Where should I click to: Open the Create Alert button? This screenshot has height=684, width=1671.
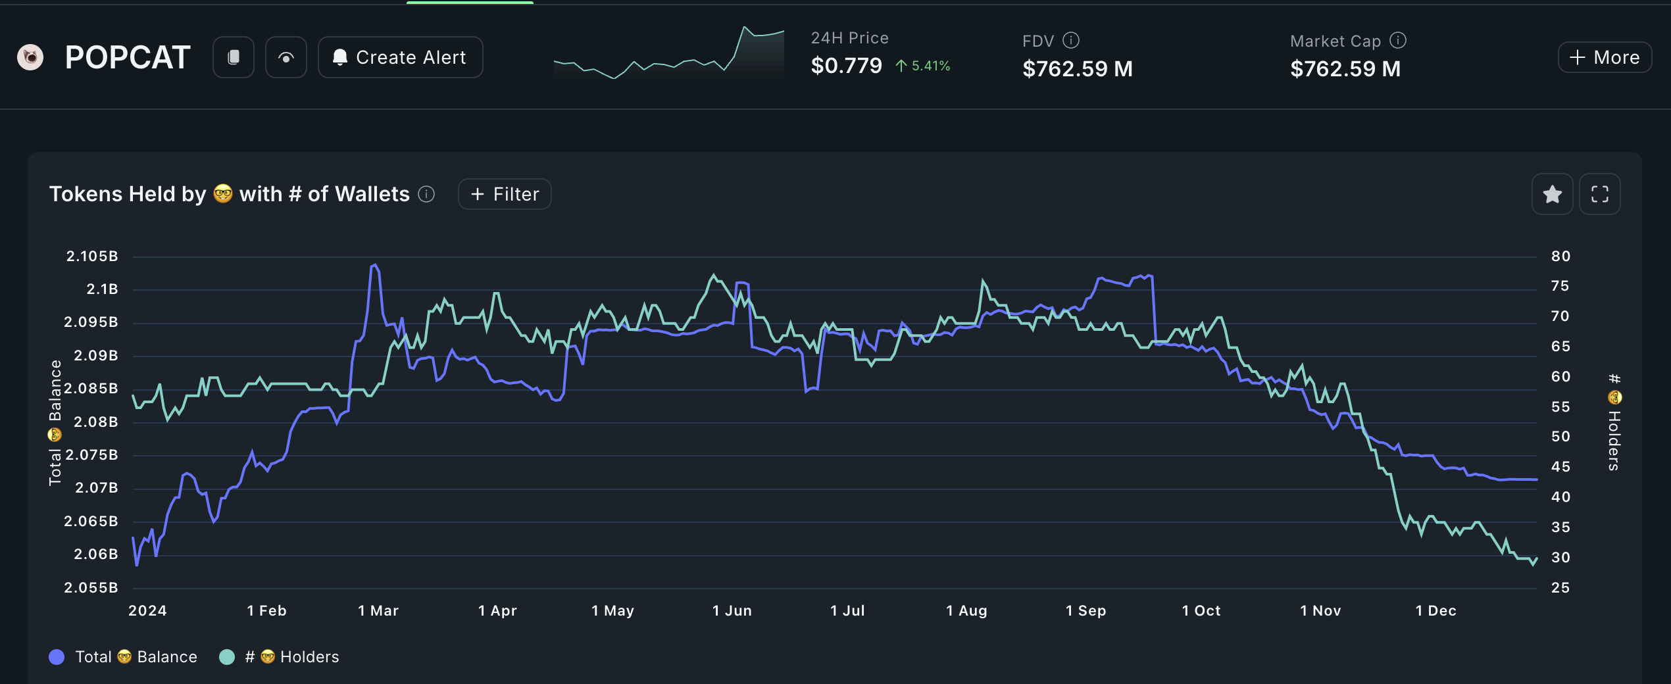click(401, 57)
